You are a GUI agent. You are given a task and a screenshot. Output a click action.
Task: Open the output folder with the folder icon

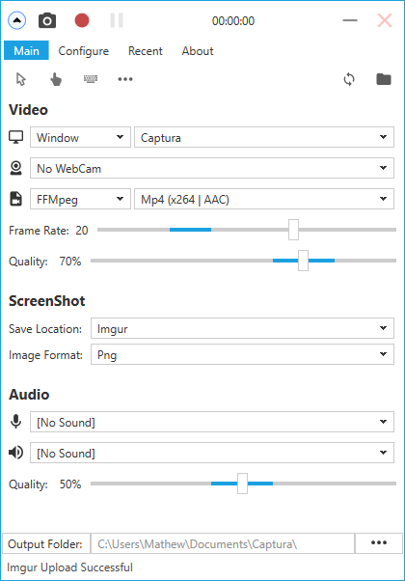[384, 79]
